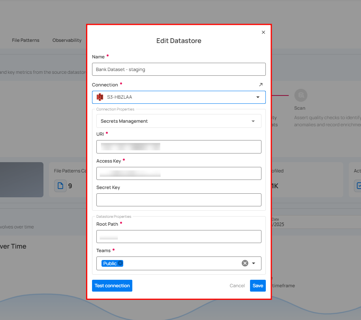Switch to the Observability tab
361x320 pixels.
coord(67,40)
